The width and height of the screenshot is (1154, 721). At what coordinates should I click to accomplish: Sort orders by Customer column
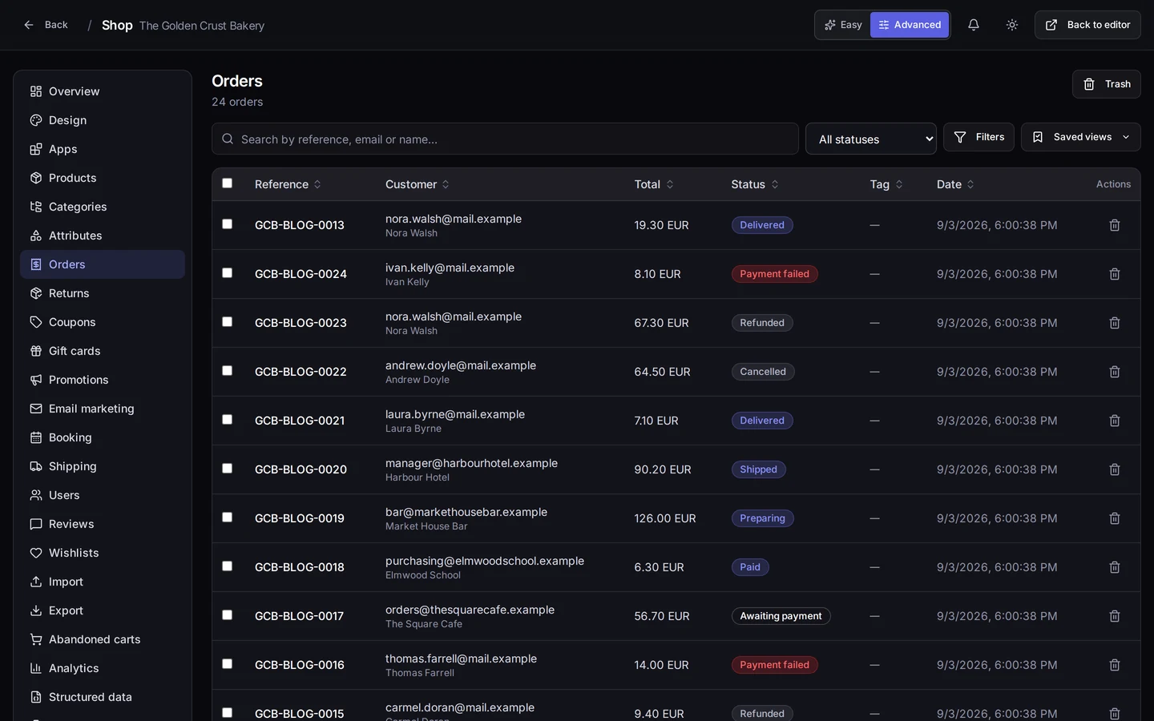click(417, 184)
